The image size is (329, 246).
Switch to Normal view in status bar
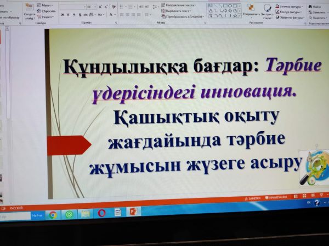click(296, 196)
